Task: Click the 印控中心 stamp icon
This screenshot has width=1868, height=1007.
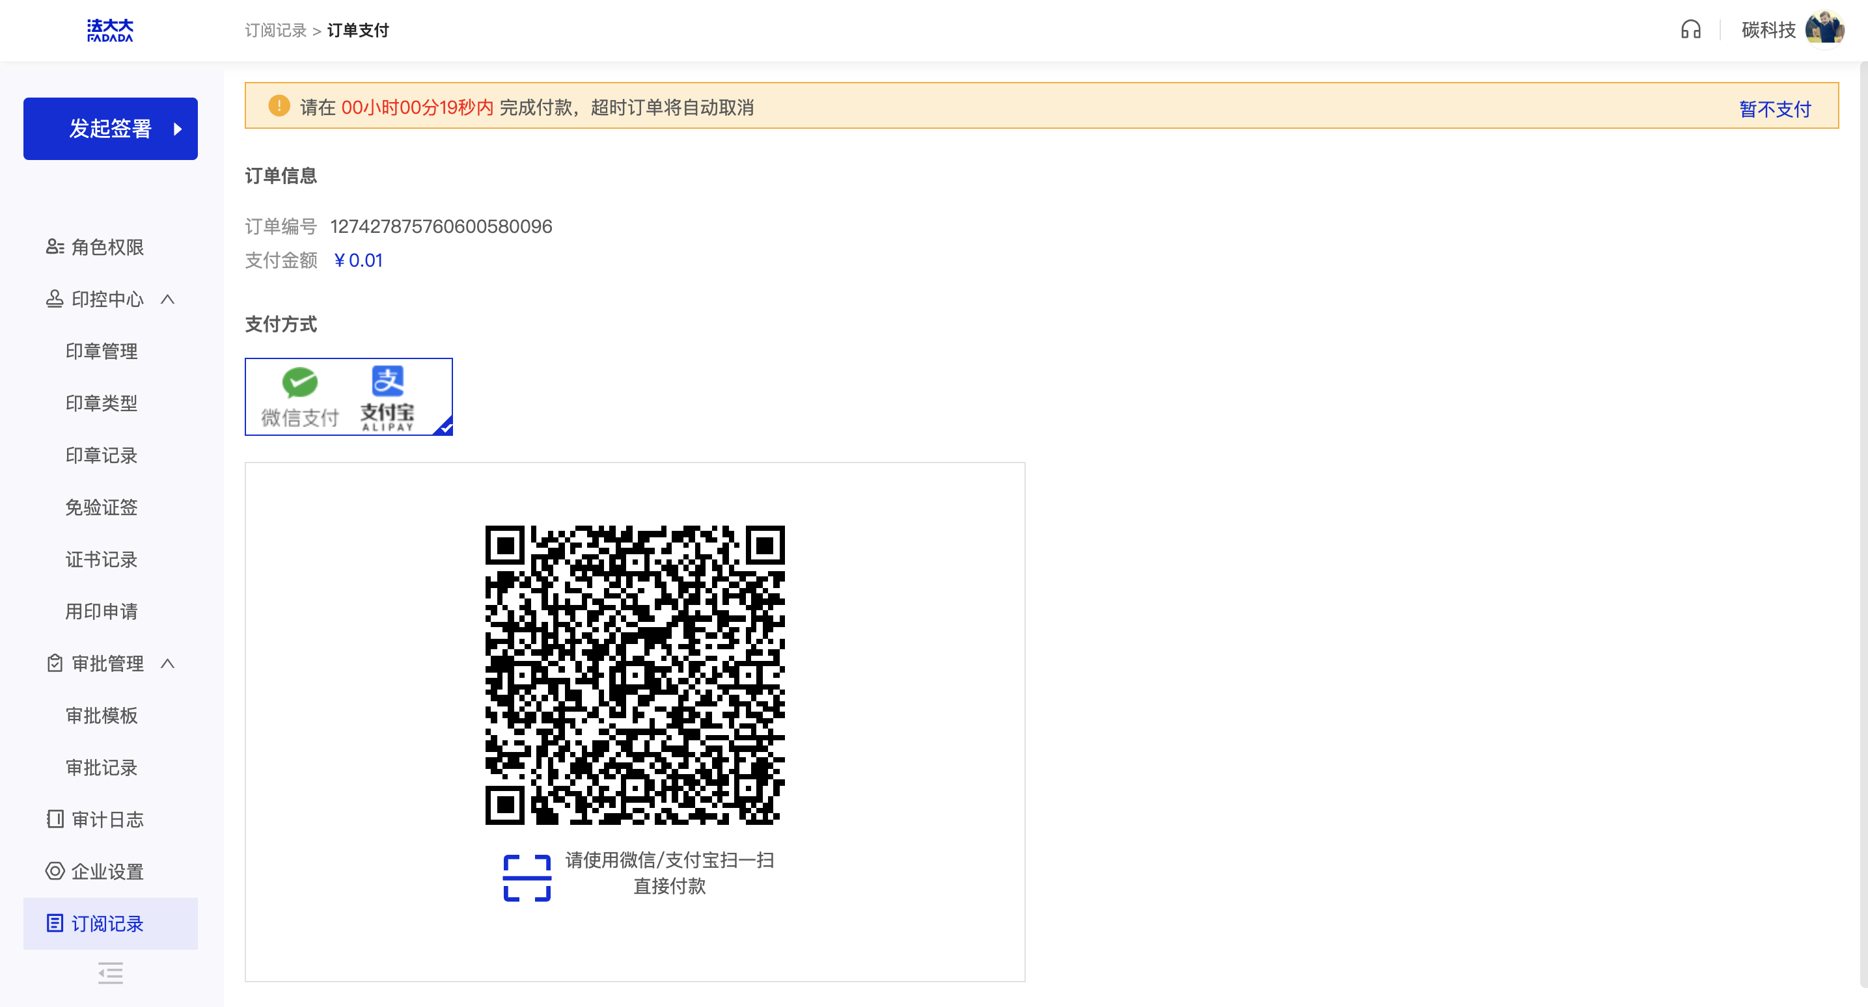Action: 55,299
